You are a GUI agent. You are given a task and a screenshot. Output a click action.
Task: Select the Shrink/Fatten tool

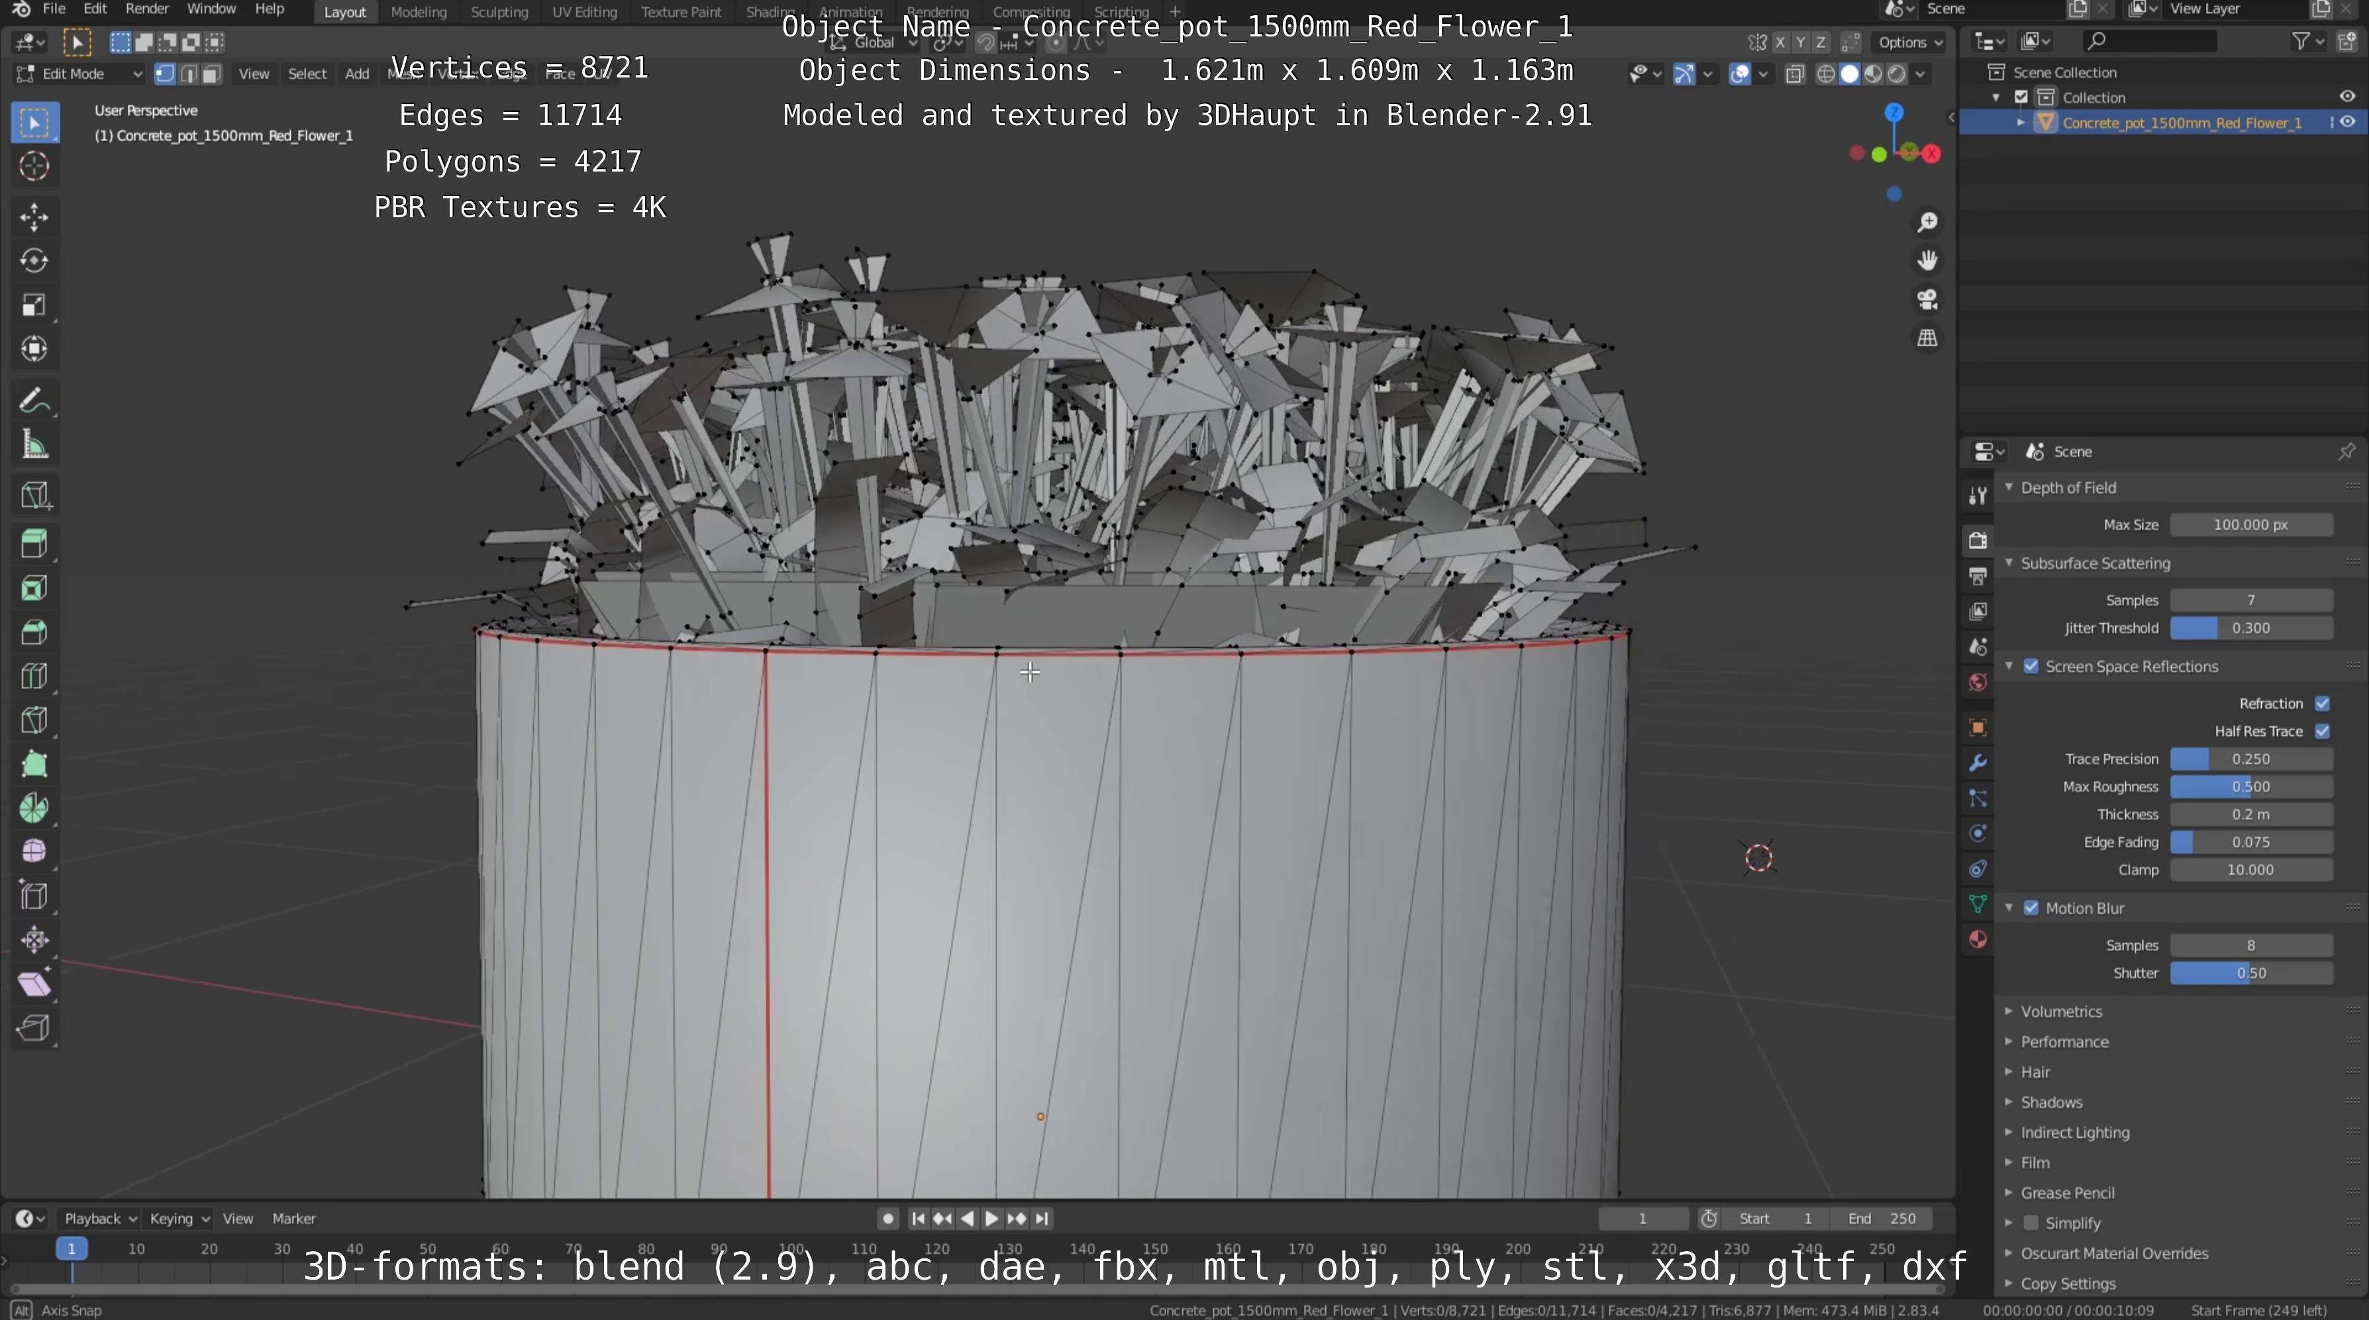pyautogui.click(x=35, y=940)
